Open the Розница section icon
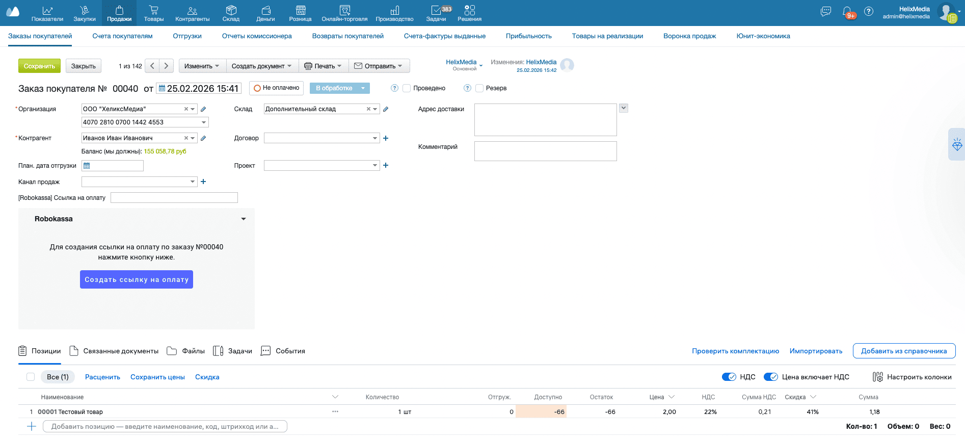The width and height of the screenshot is (965, 439). click(301, 10)
